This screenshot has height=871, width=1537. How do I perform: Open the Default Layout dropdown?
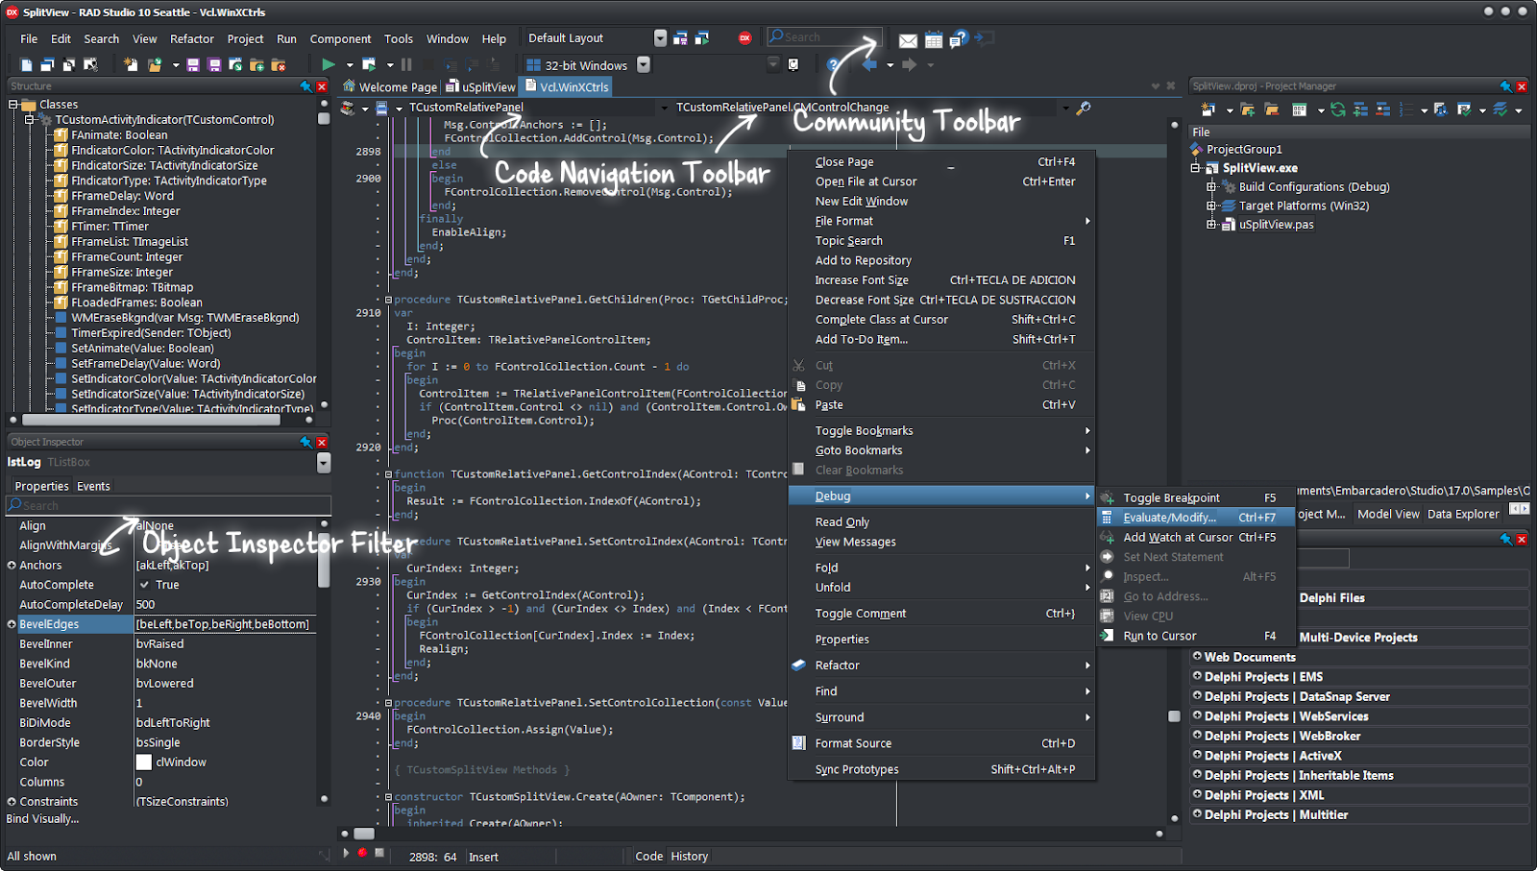tap(660, 38)
